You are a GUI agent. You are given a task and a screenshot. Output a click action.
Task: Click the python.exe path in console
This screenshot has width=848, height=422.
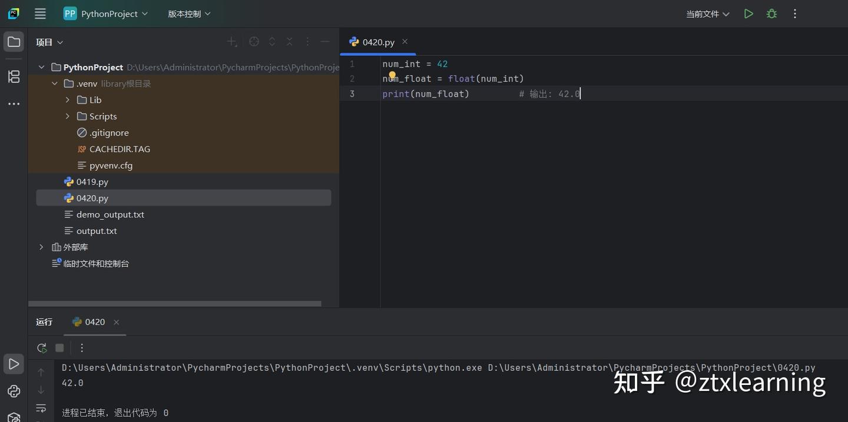[272, 368]
